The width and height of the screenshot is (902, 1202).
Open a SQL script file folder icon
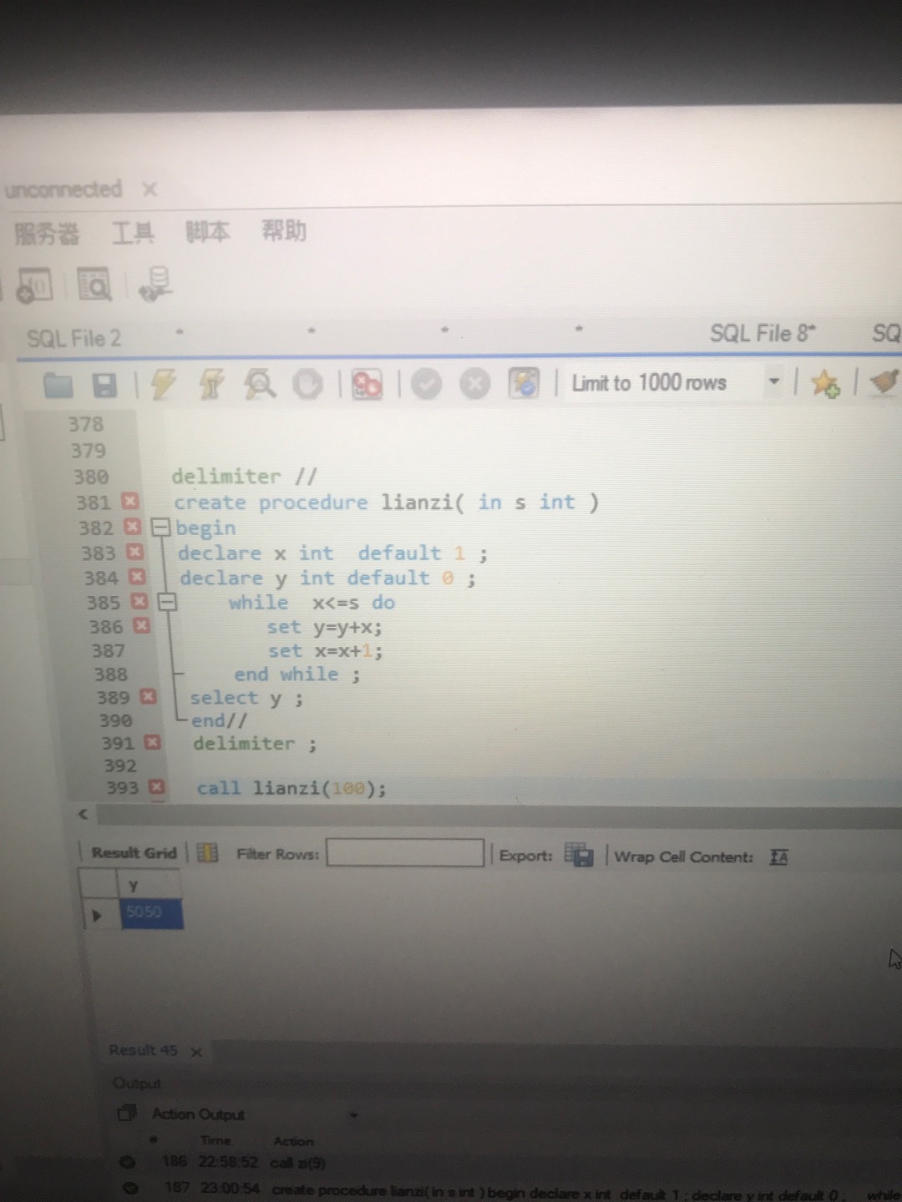(x=58, y=385)
